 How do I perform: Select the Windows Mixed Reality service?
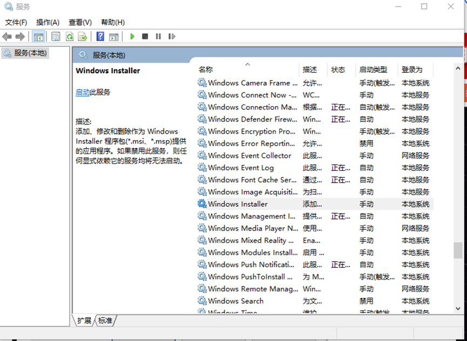coord(315,240)
